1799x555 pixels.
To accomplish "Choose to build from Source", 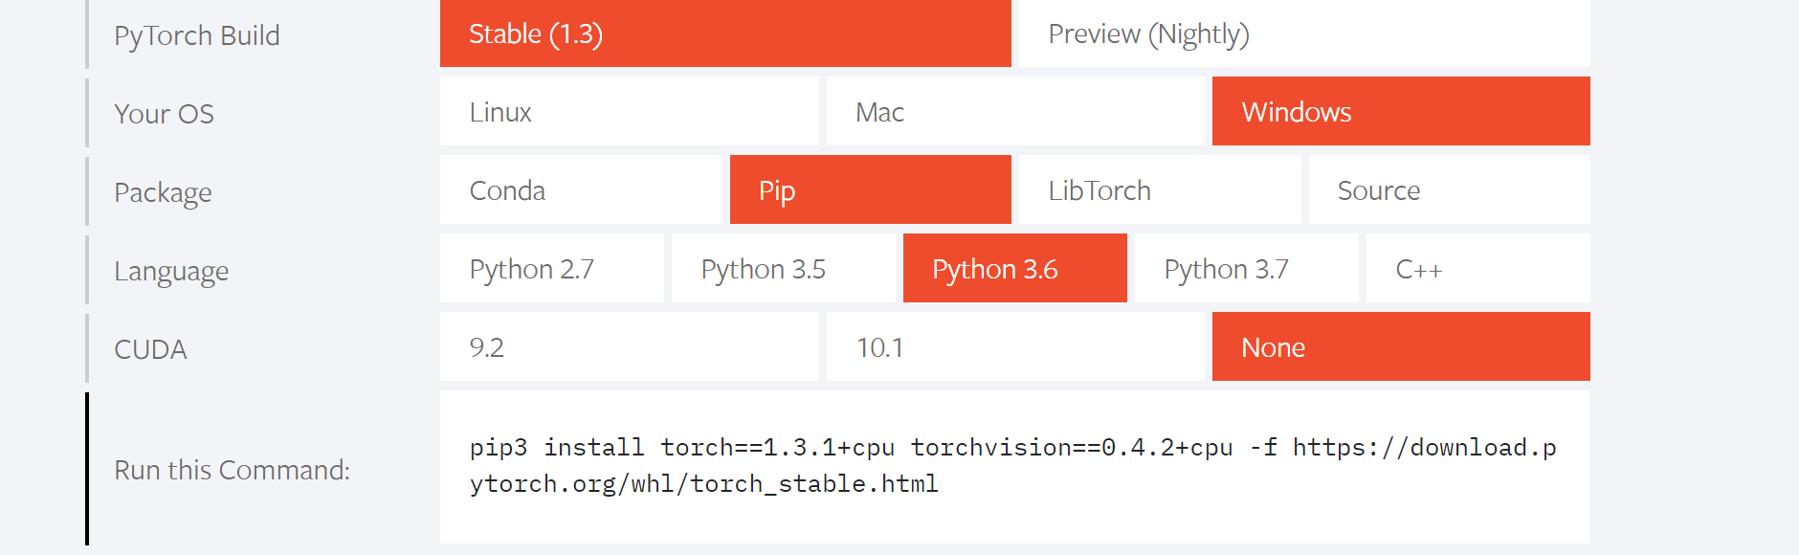I will (x=1449, y=190).
